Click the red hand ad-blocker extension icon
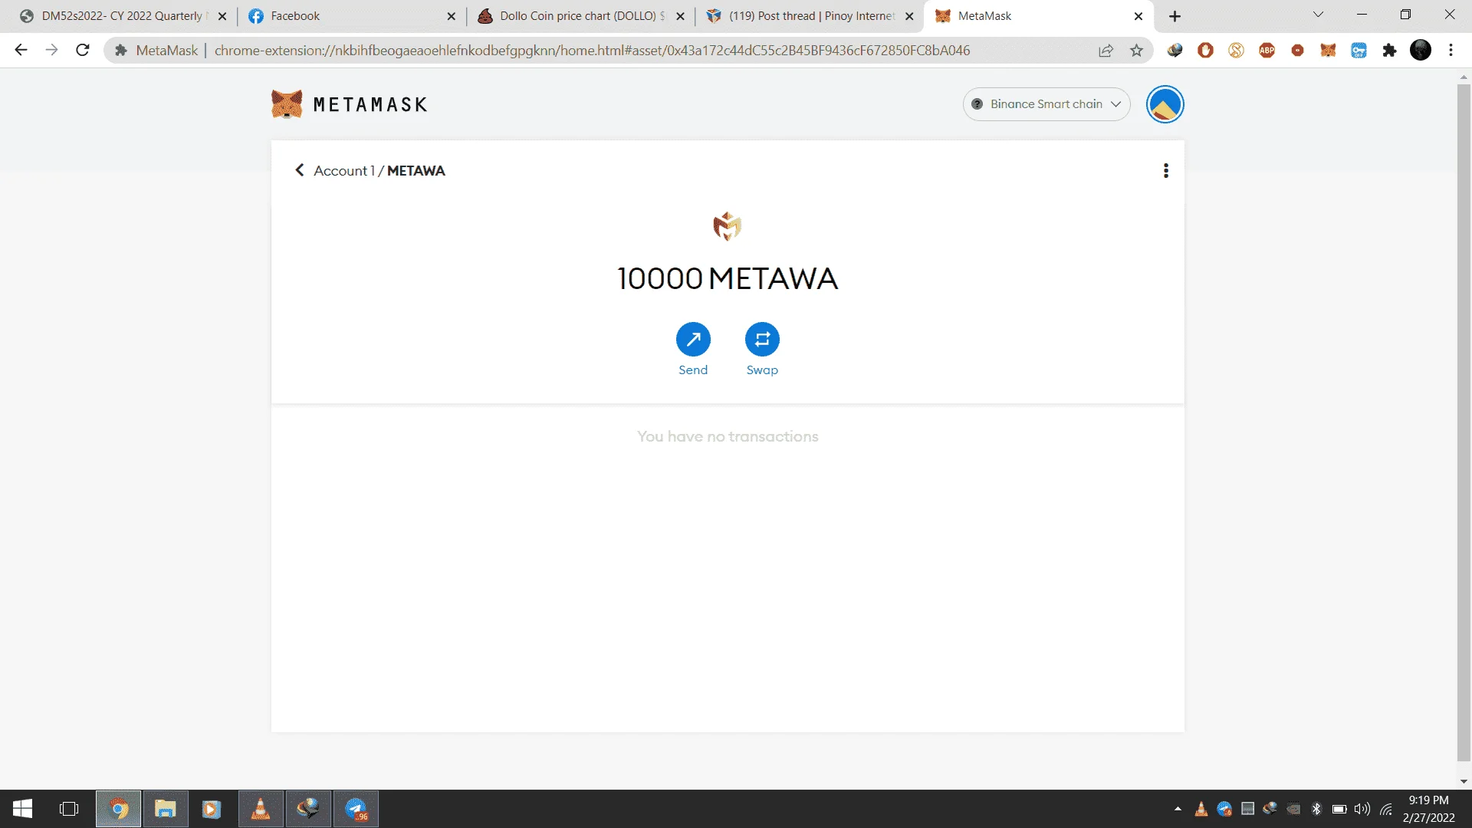Image resolution: width=1472 pixels, height=828 pixels. click(1205, 51)
